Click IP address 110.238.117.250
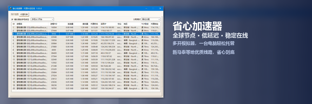The height and width of the screenshot is (104, 312). click(x=108, y=40)
